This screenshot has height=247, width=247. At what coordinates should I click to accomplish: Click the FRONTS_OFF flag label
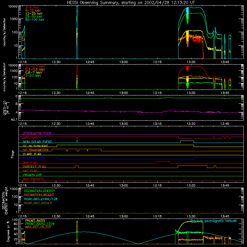[33, 175]
